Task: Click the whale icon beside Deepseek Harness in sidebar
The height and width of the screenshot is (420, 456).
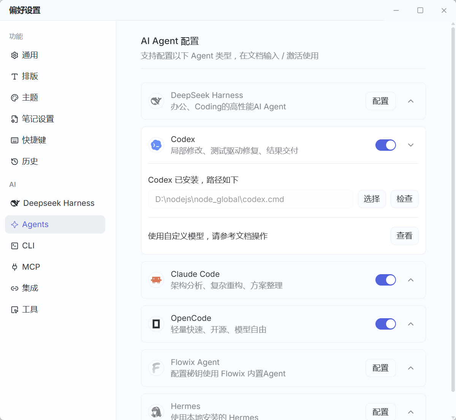Action: (15, 203)
